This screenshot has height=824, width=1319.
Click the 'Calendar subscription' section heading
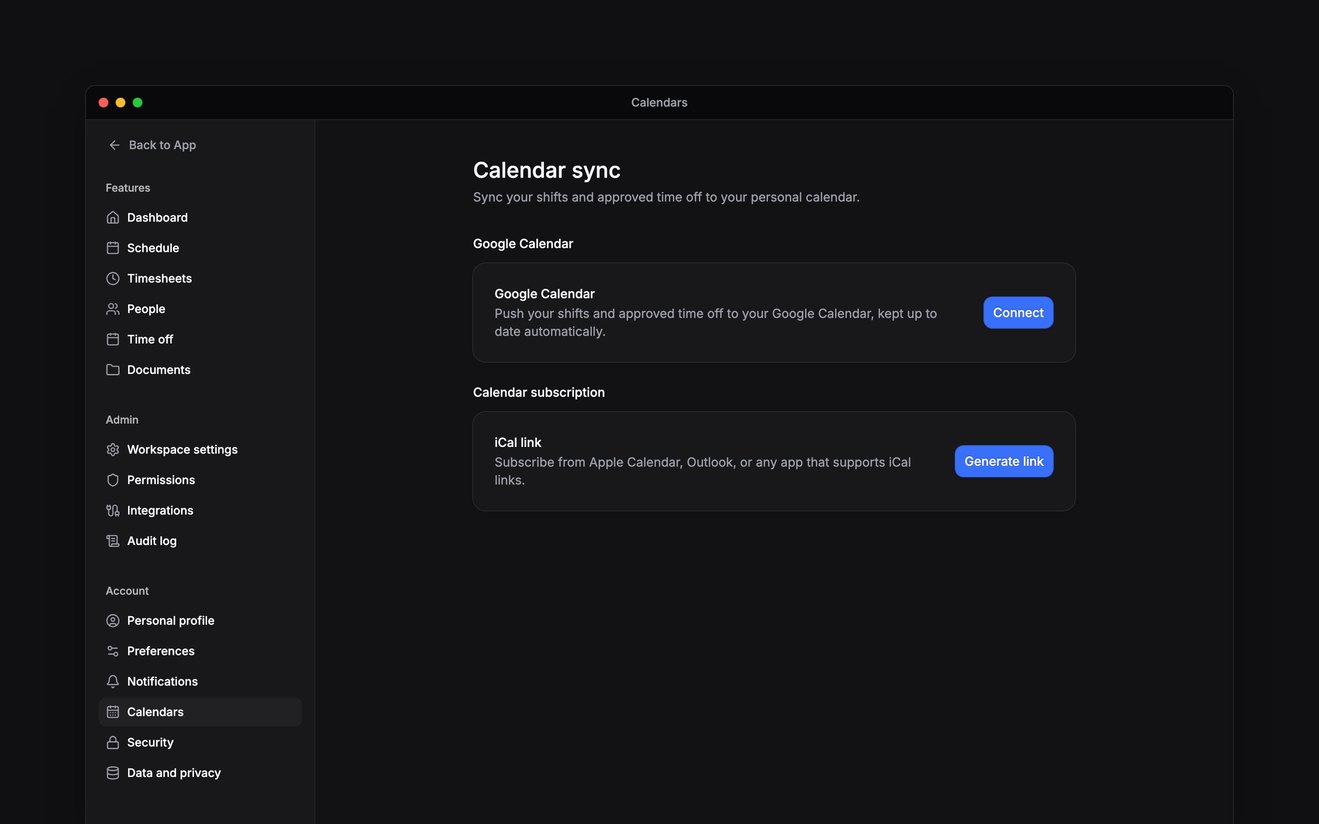pyautogui.click(x=539, y=392)
